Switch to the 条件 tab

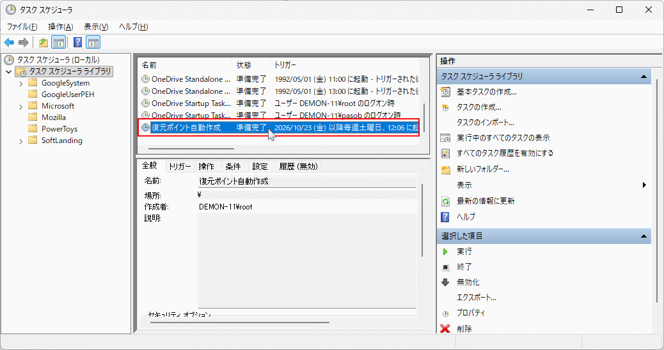click(233, 167)
